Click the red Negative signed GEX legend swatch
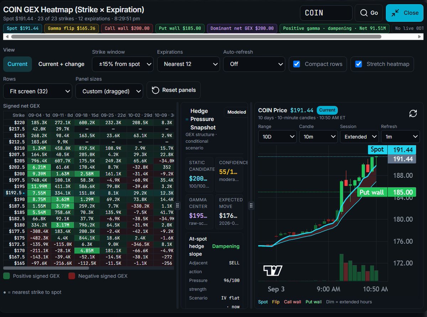Screen dimensions: 427x317 [72, 276]
